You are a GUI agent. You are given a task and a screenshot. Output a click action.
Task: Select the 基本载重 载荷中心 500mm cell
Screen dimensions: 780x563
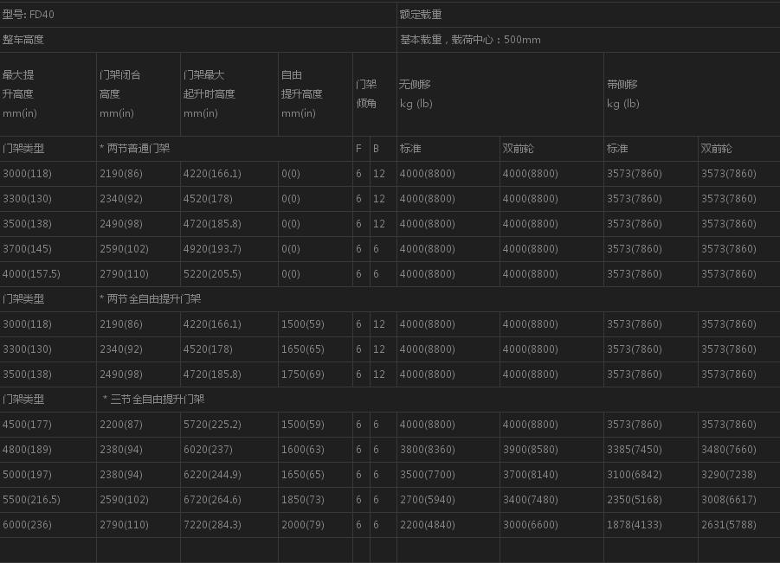pyautogui.click(x=470, y=40)
